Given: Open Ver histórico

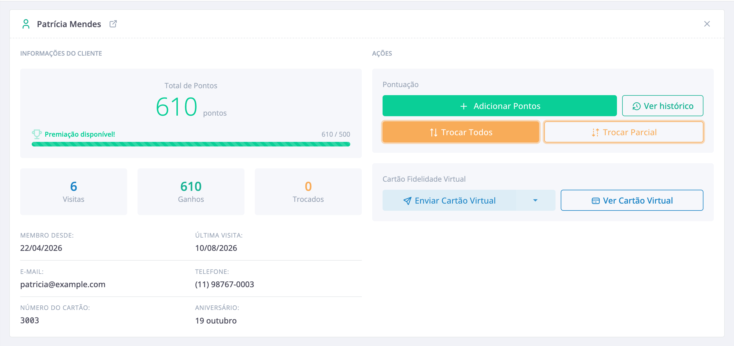Looking at the screenshot, I should pyautogui.click(x=663, y=106).
